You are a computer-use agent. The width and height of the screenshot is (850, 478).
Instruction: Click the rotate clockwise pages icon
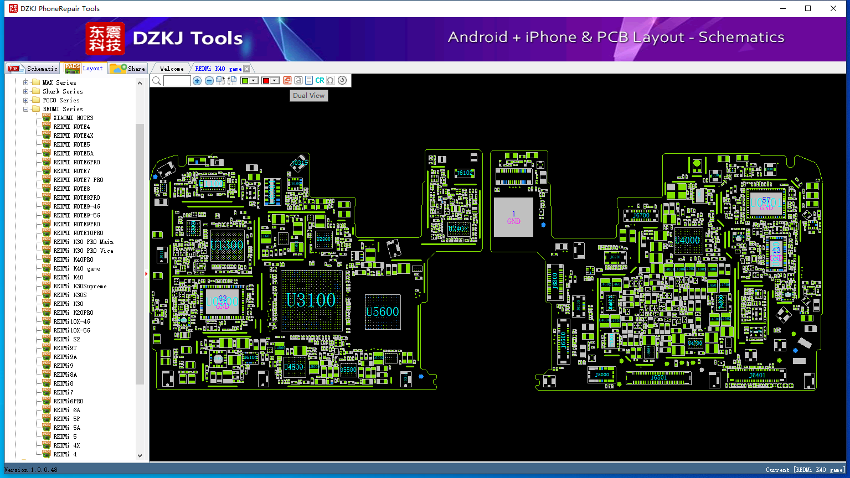[x=220, y=81]
